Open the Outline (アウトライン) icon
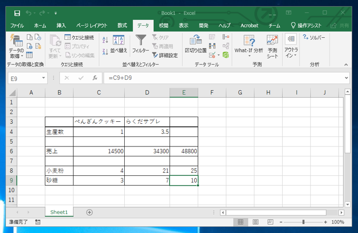Image resolution: width=358 pixels, height=233 pixels. click(x=291, y=46)
